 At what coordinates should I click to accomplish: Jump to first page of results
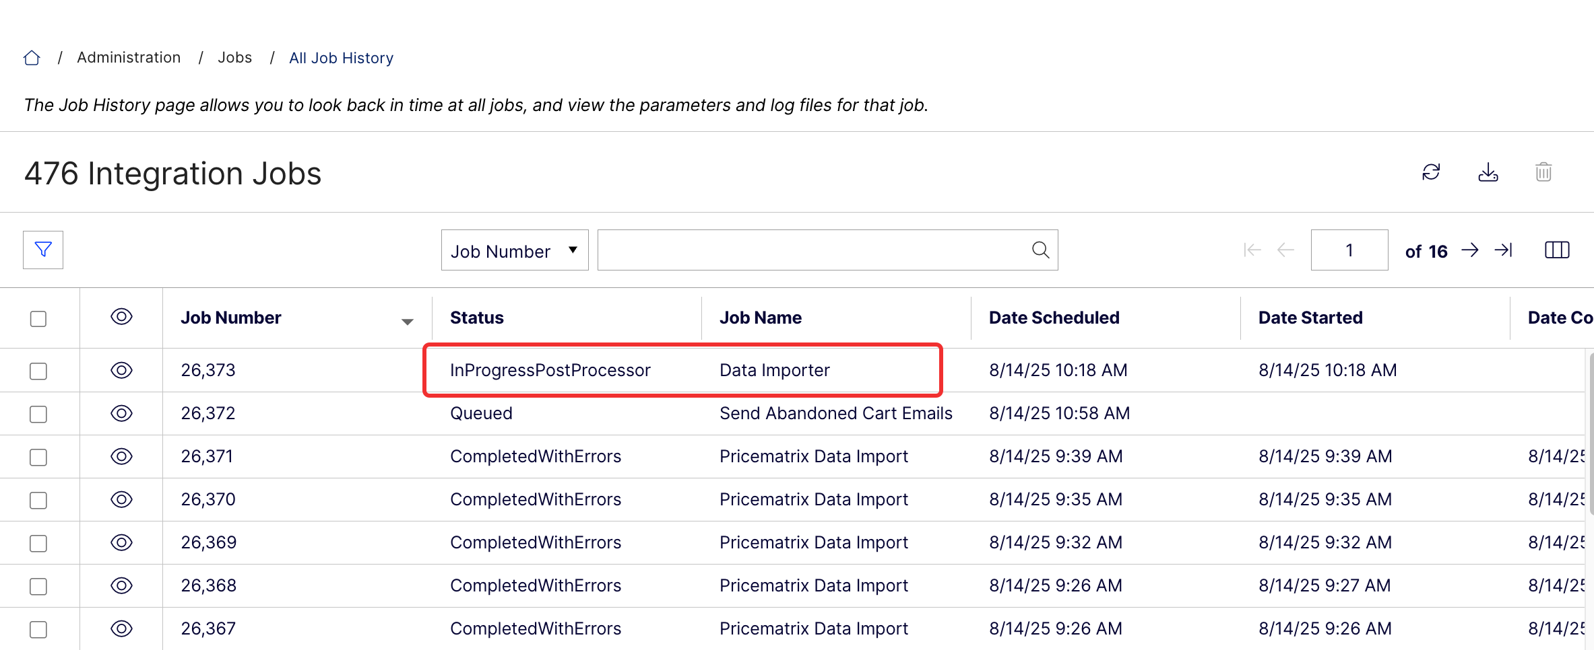click(1252, 250)
